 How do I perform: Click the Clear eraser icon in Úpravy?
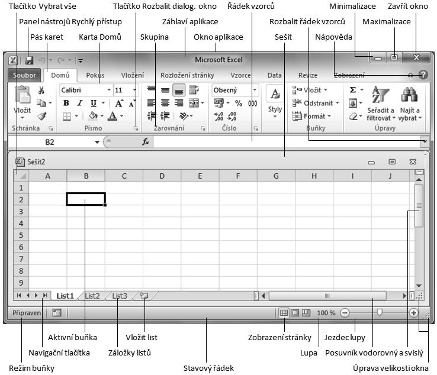point(353,116)
